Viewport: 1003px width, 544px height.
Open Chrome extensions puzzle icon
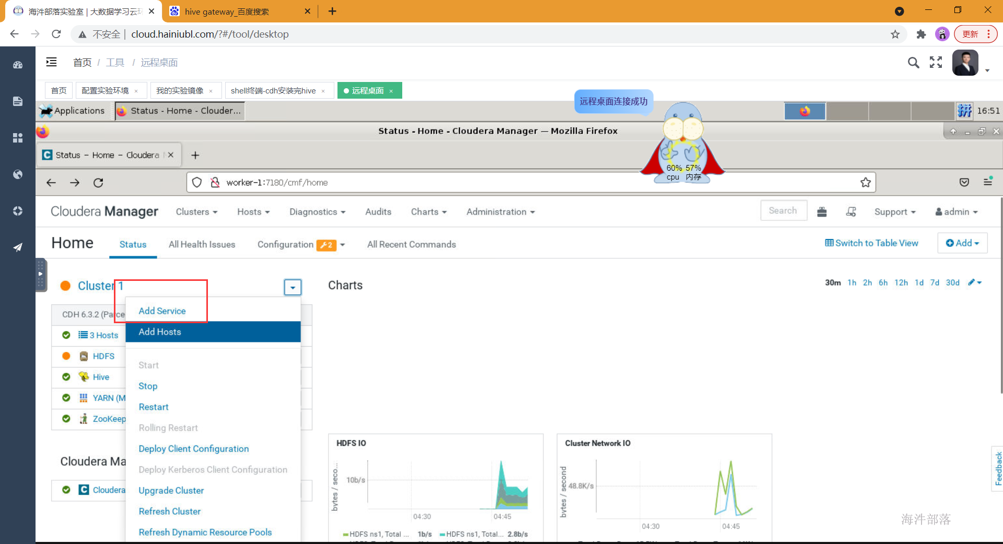(921, 34)
